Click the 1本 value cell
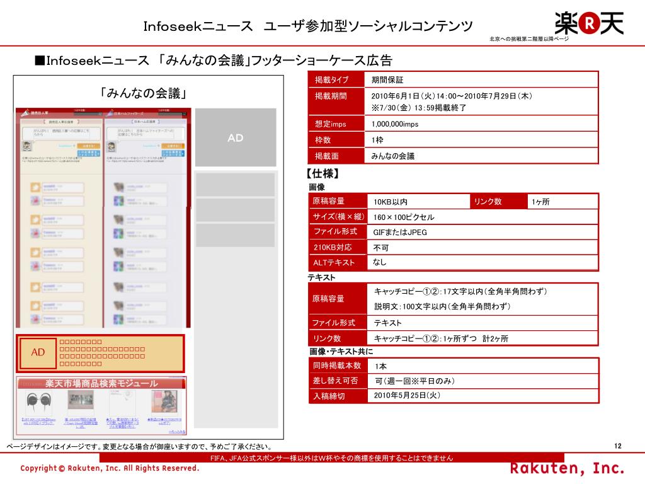The height and width of the screenshot is (484, 645). click(x=483, y=366)
